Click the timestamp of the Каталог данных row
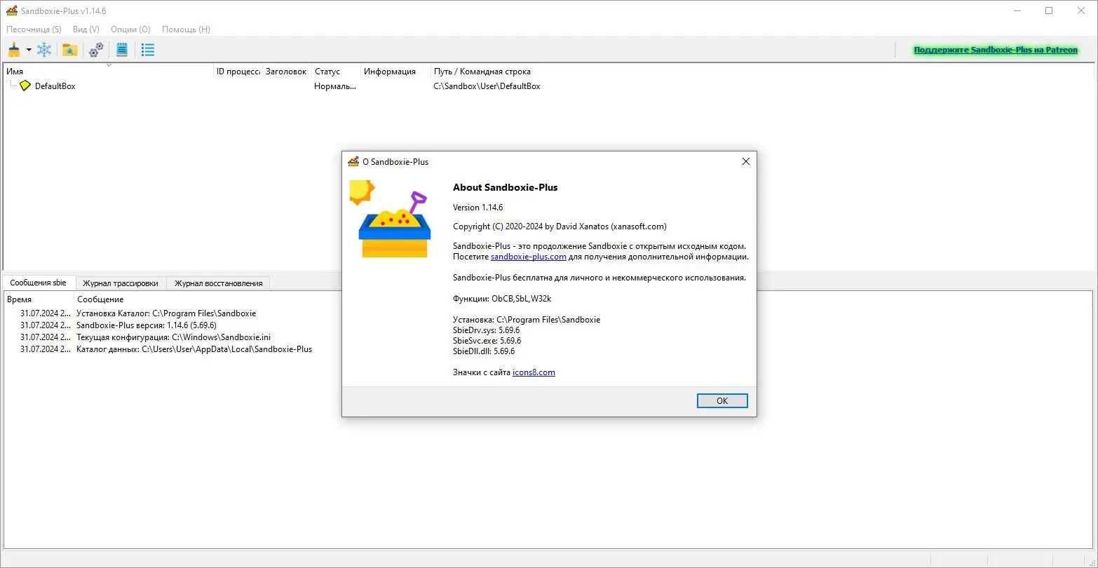Image resolution: width=1098 pixels, height=568 pixels. (46, 349)
